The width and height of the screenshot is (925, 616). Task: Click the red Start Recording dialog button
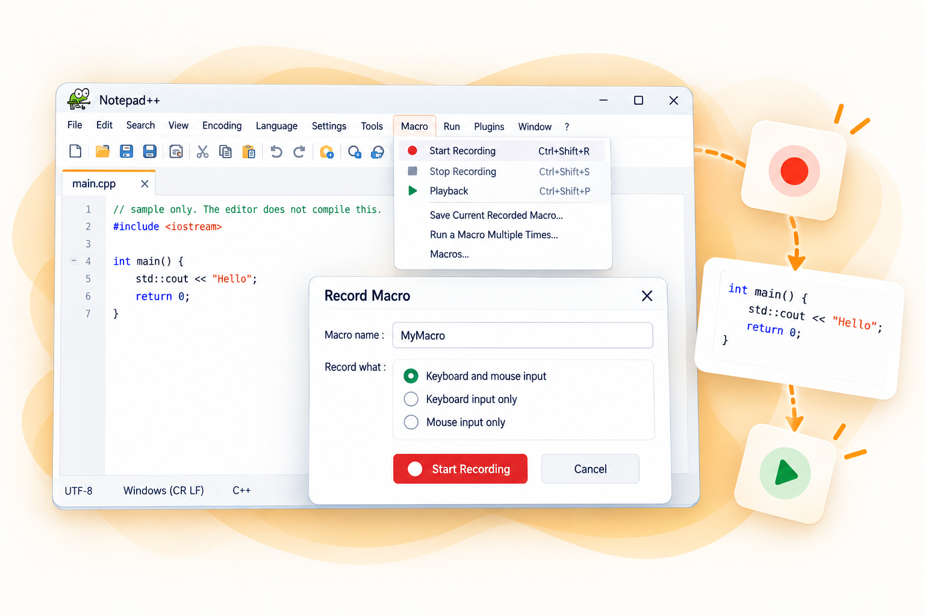tap(460, 469)
